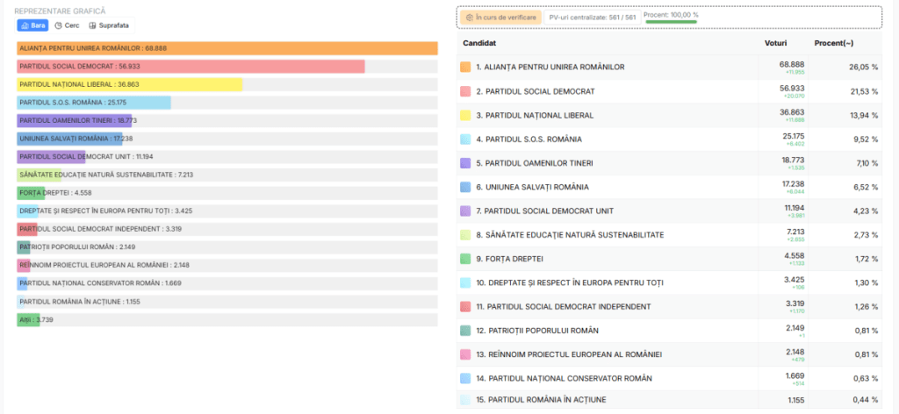The width and height of the screenshot is (899, 414).
Task: Click the Partidul Național Conservator Român 1.669 bar
Action: [x=22, y=283]
